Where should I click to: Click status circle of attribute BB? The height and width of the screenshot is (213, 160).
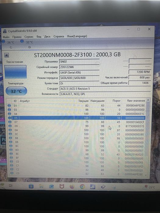11,142
